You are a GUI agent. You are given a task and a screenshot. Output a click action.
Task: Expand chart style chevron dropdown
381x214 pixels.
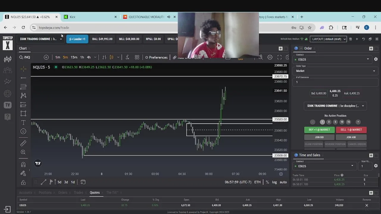pyautogui.click(x=118, y=57)
